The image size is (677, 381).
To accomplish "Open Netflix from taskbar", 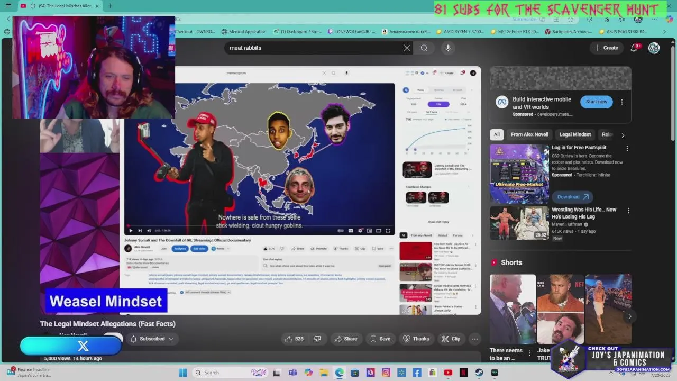I will [x=463, y=373].
